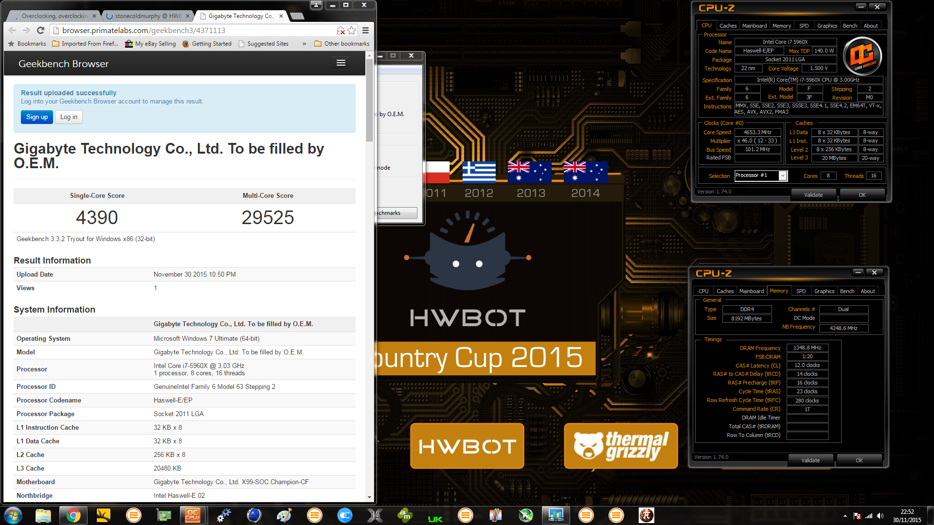Click the volume speaker tray icon
This screenshot has height=525, width=934.
pyautogui.click(x=880, y=516)
